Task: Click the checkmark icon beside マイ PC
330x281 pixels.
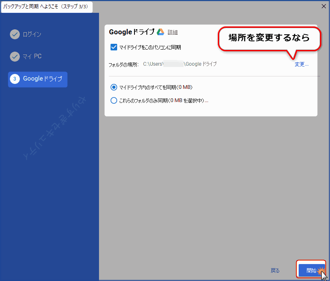Action: coord(15,57)
